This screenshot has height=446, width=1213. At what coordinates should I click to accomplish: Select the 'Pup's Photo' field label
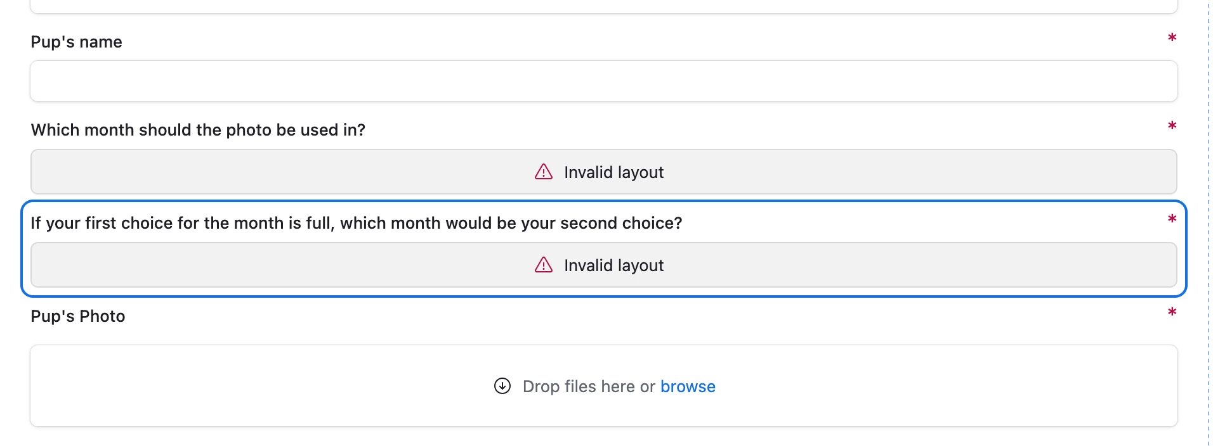click(77, 316)
